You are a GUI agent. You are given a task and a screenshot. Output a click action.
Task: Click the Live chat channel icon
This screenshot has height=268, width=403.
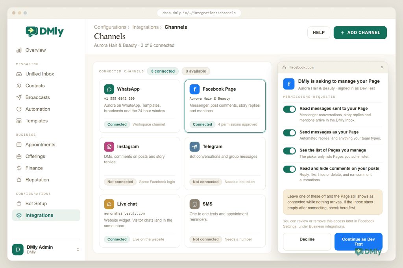[109, 204]
